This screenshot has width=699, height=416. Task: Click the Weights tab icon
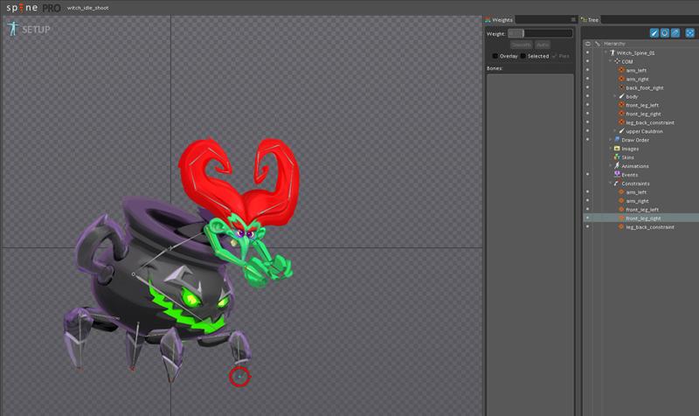[x=488, y=19]
